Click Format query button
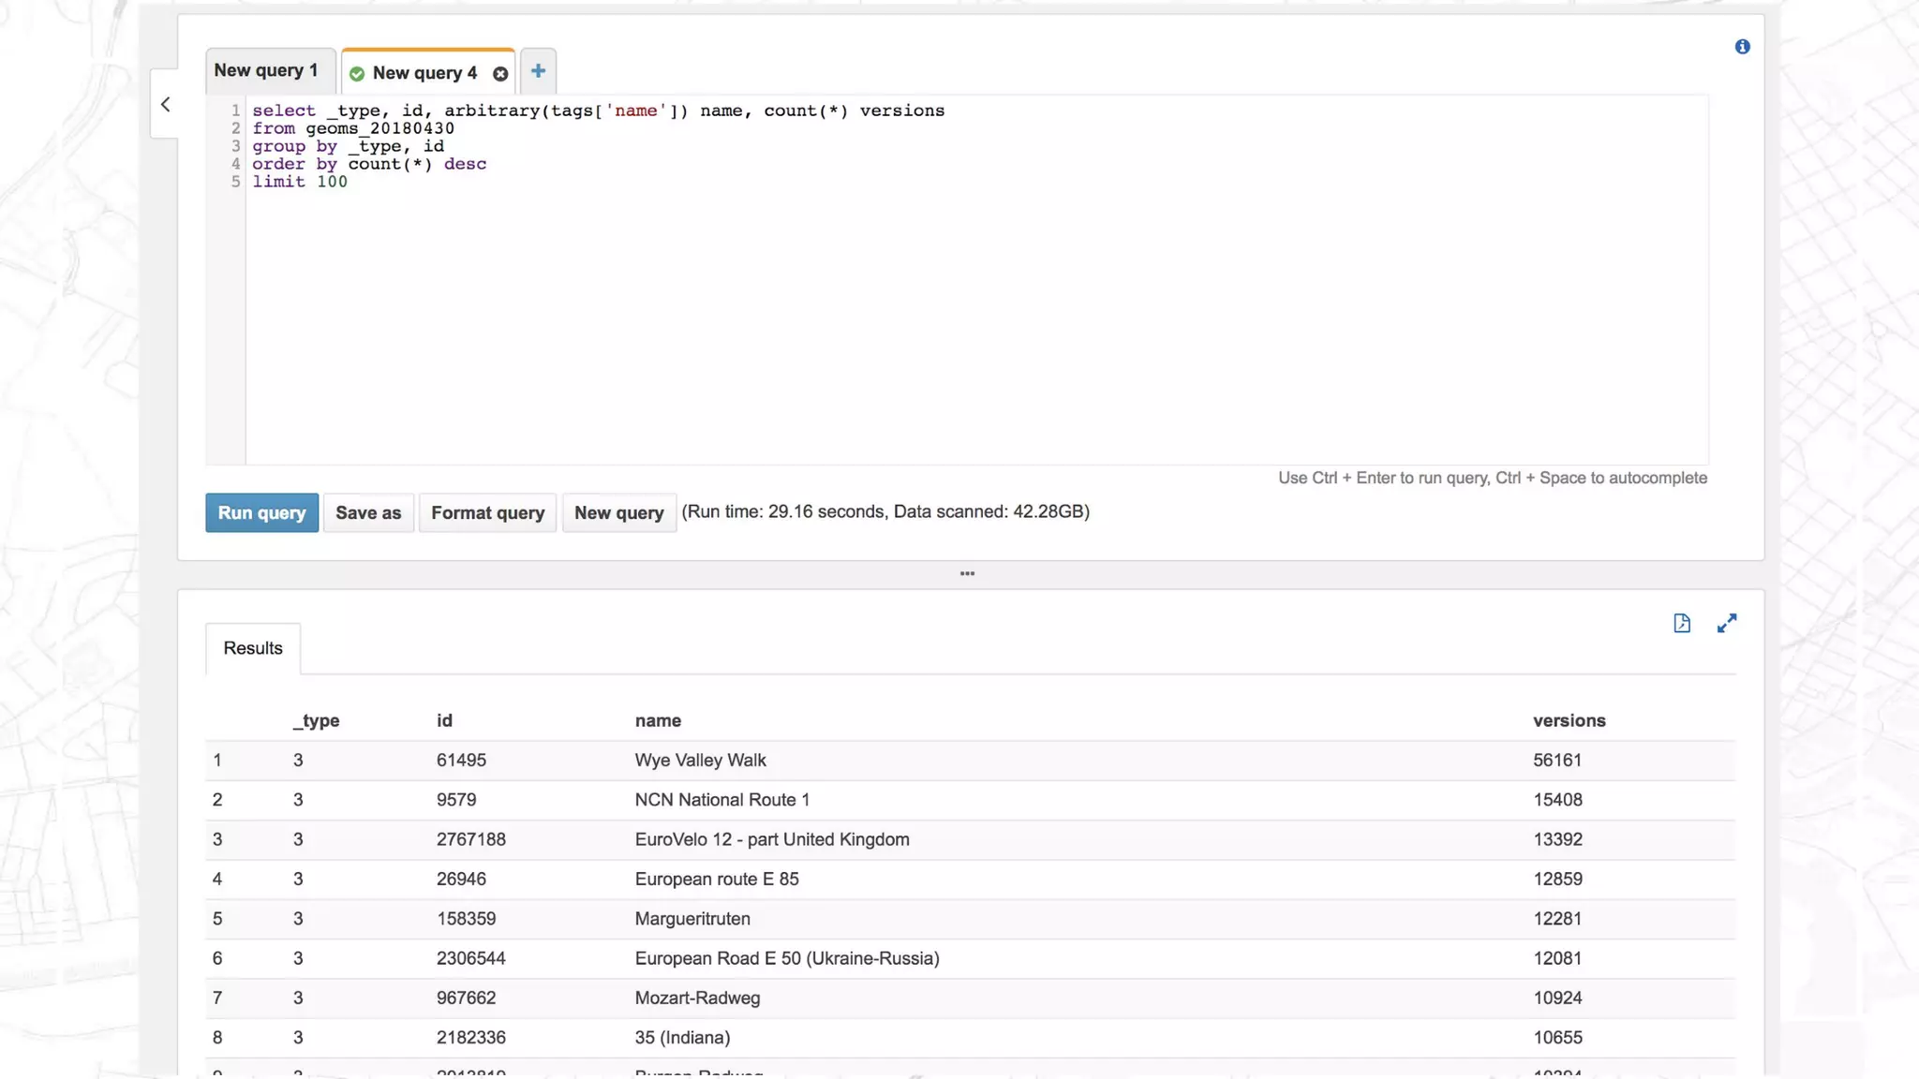 click(487, 513)
